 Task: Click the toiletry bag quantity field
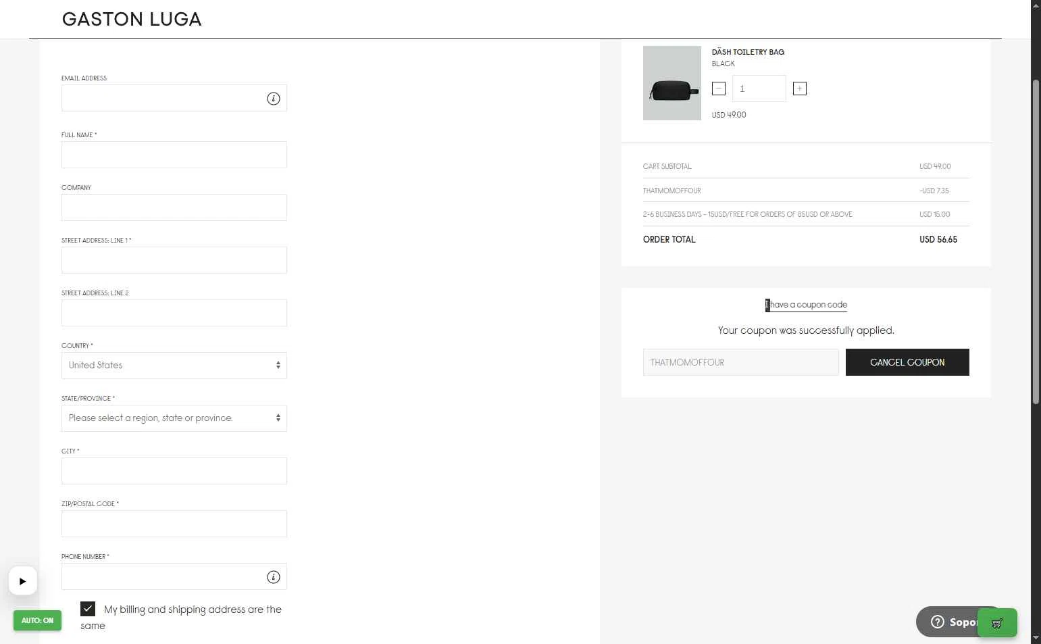click(x=759, y=89)
